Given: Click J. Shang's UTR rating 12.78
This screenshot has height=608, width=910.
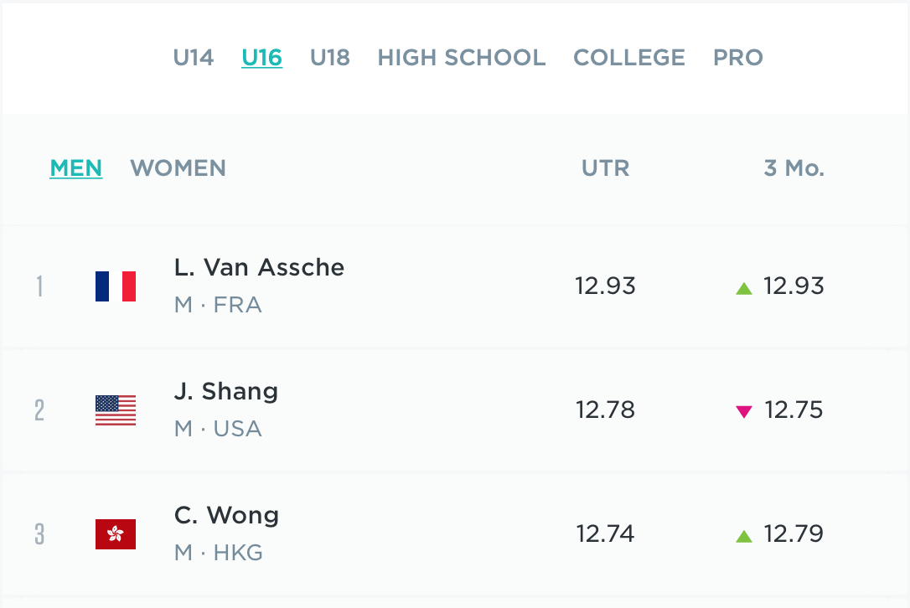Looking at the screenshot, I should pos(606,410).
